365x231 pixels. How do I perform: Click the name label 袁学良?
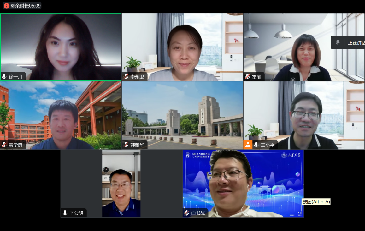[15, 145]
